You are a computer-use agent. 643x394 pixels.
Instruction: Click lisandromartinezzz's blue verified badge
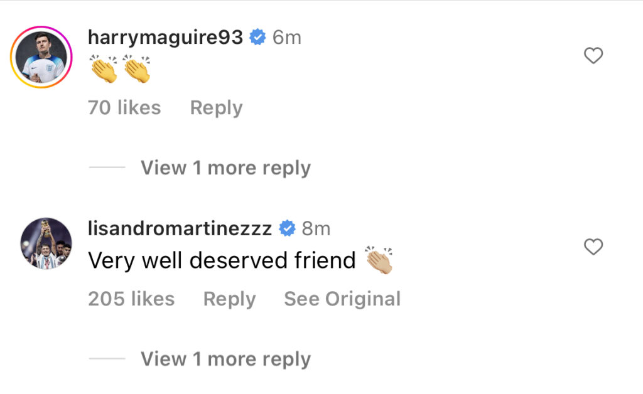(287, 228)
